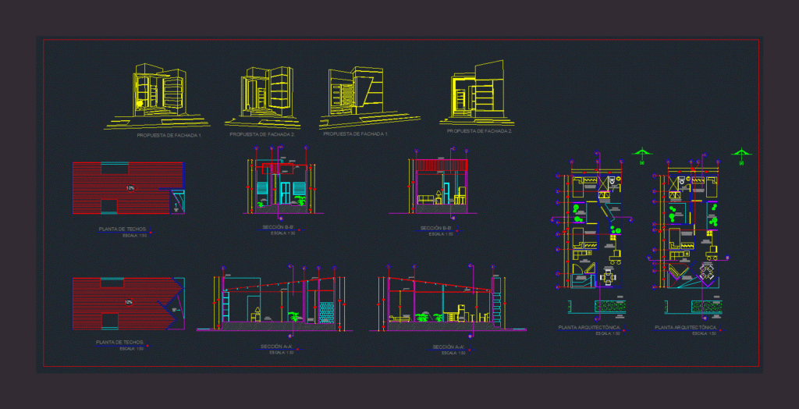Click the 12% slope marker on the zigzag-edged roof plan
799x409 pixels.
click(x=129, y=302)
